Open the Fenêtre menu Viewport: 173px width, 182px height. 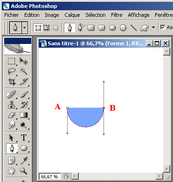(164, 15)
